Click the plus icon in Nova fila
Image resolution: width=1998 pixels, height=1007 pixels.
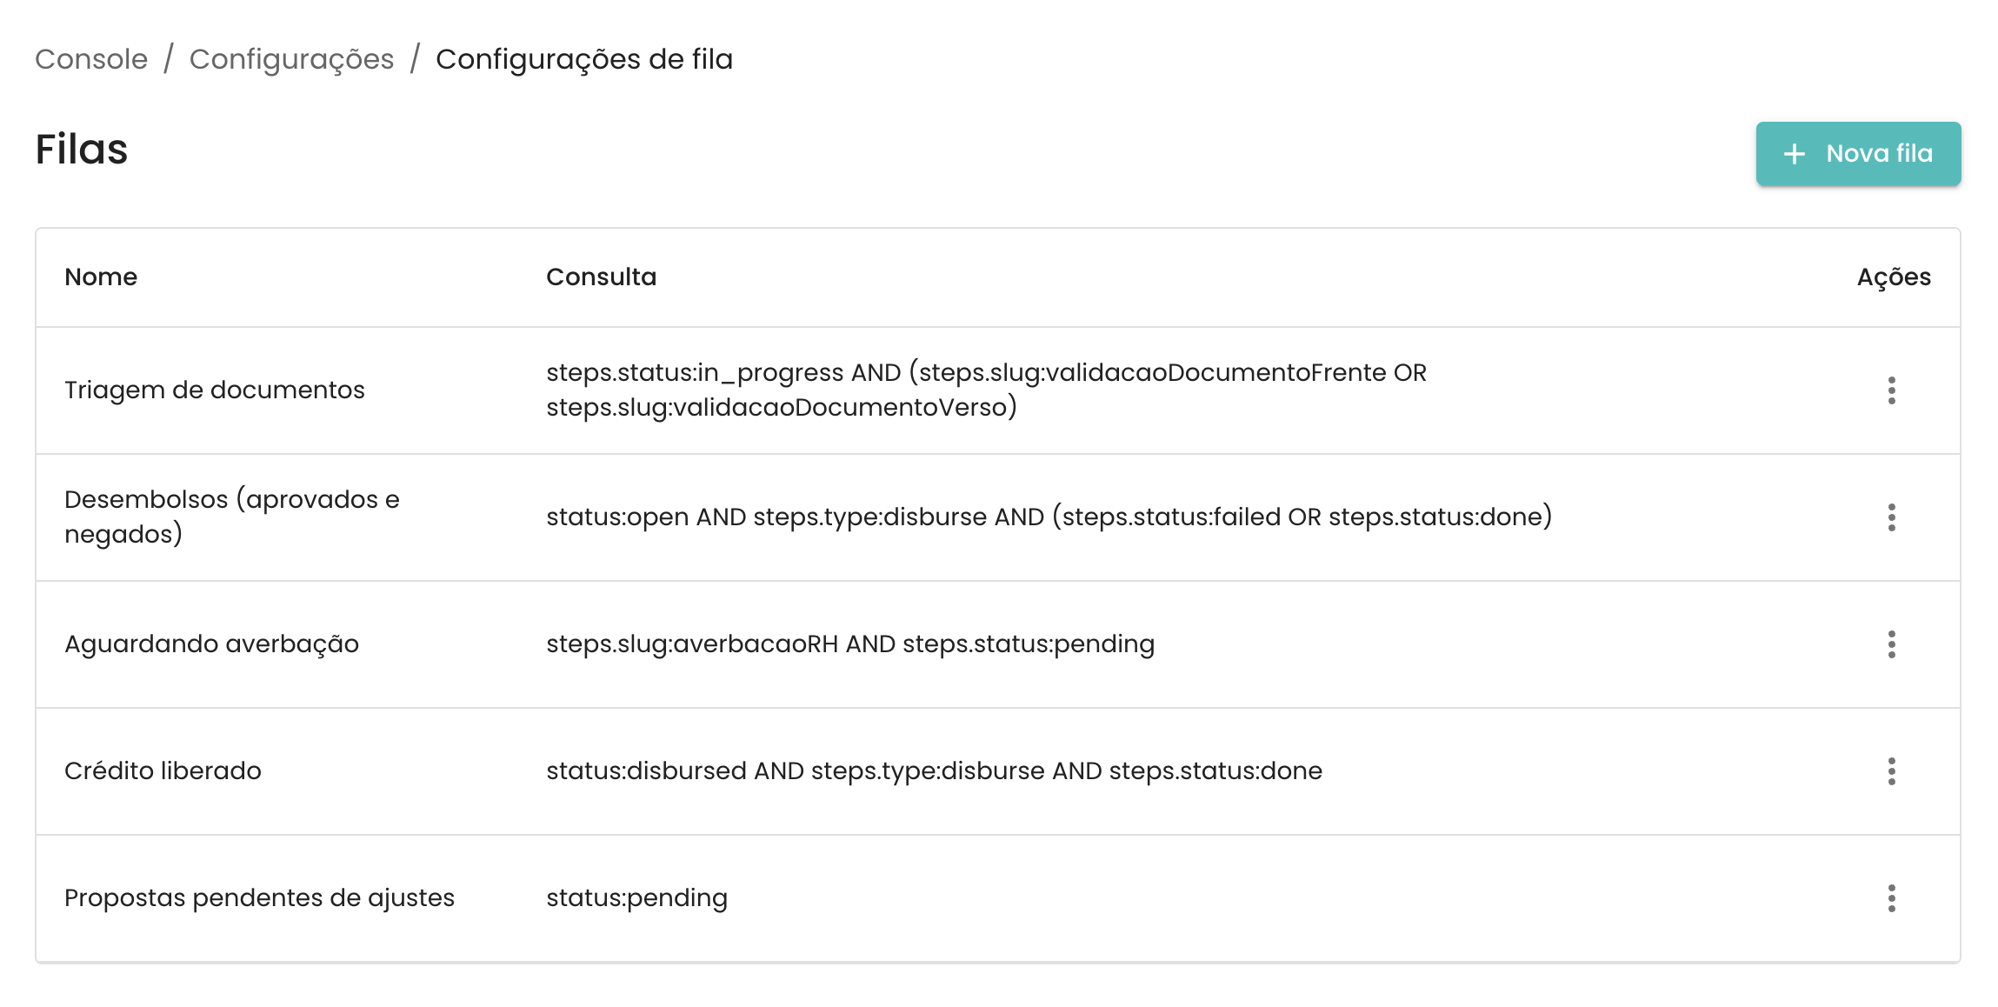[1794, 155]
